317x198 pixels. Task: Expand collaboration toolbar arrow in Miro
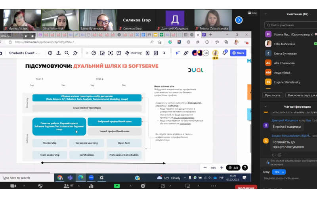[x=87, y=53]
